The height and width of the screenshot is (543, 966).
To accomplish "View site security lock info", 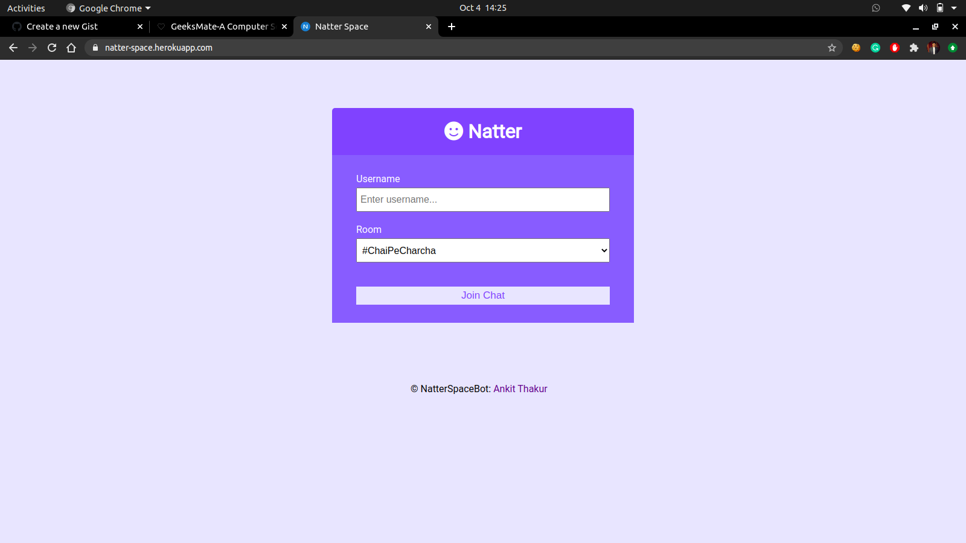I will 95,48.
